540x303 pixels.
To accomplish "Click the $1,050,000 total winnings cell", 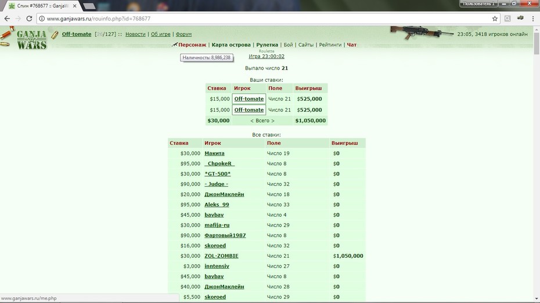I will click(310, 121).
